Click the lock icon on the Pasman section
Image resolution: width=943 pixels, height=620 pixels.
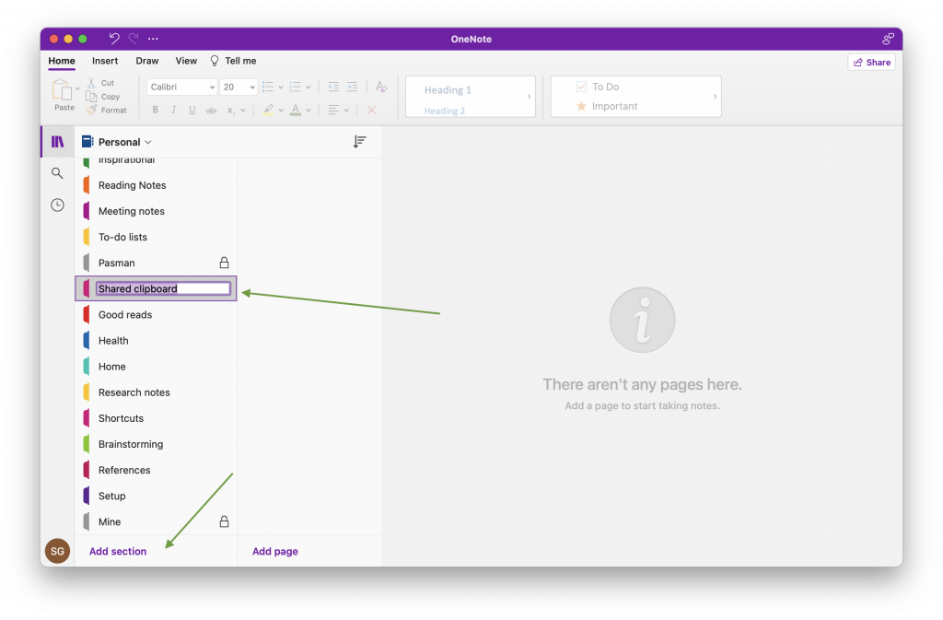(x=225, y=263)
